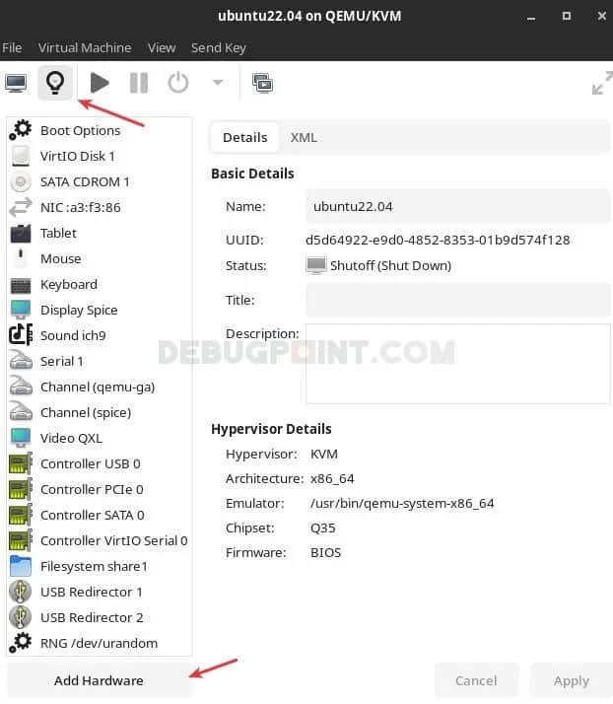This screenshot has width=613, height=704.
Task: Click the Description text area
Action: click(x=457, y=363)
